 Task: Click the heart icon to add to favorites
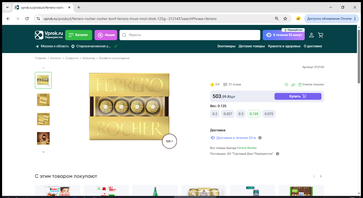point(287,85)
